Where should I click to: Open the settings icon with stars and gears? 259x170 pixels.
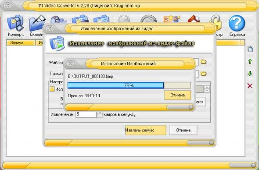[172, 19]
